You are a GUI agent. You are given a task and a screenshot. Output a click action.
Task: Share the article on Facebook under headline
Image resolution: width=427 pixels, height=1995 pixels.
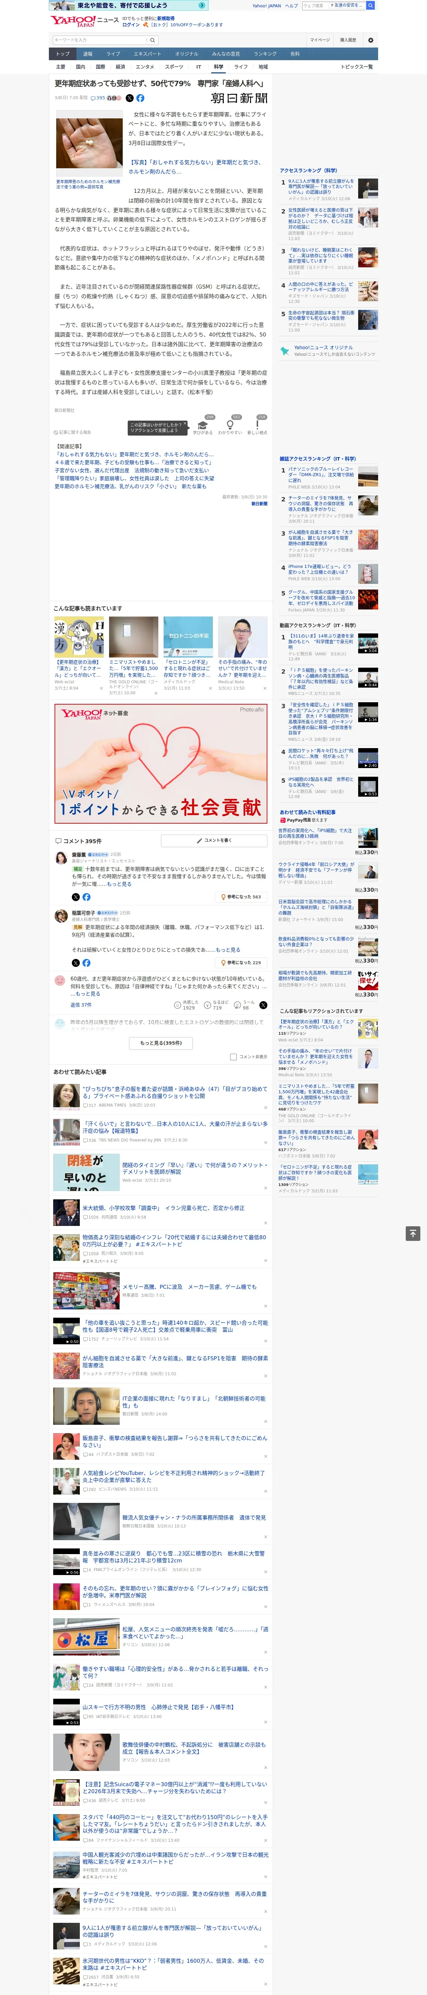(140, 98)
